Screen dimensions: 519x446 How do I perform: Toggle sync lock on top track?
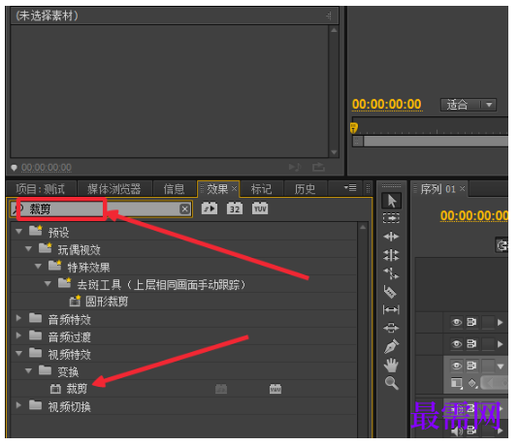[471, 322]
